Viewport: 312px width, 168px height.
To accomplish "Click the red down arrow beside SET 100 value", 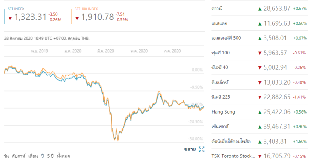I will (x=77, y=18).
